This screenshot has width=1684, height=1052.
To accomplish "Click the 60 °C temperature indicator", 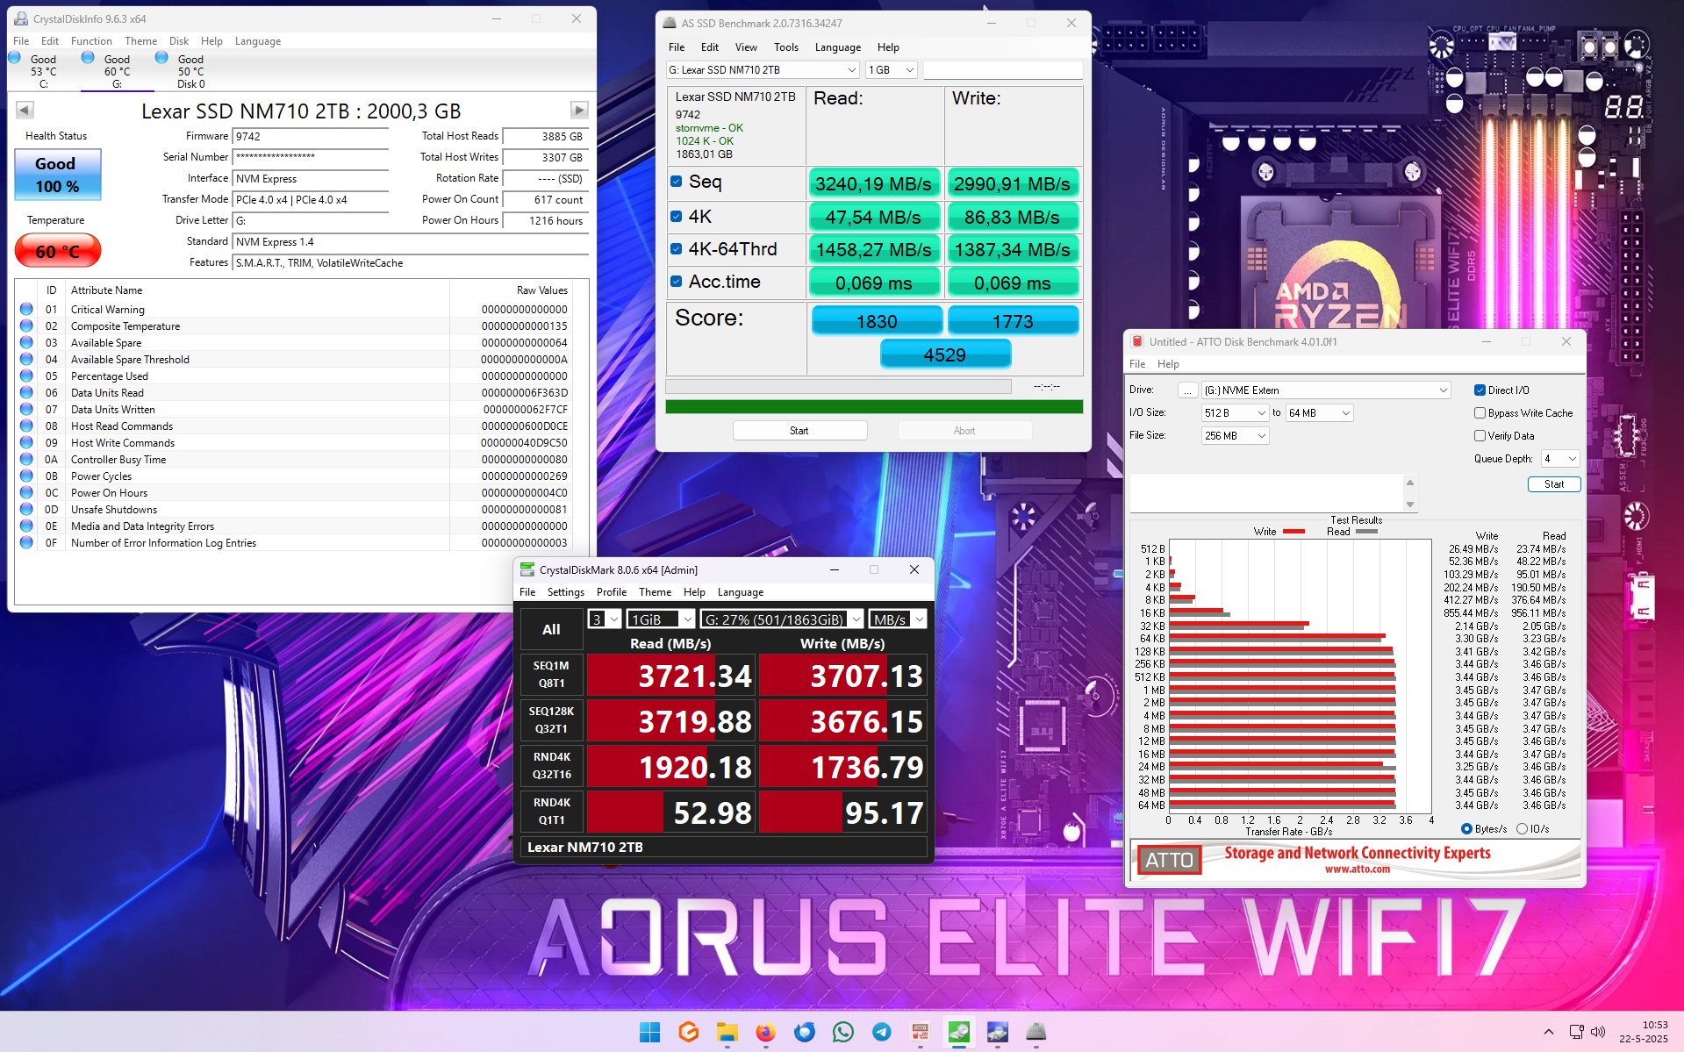I will [58, 251].
